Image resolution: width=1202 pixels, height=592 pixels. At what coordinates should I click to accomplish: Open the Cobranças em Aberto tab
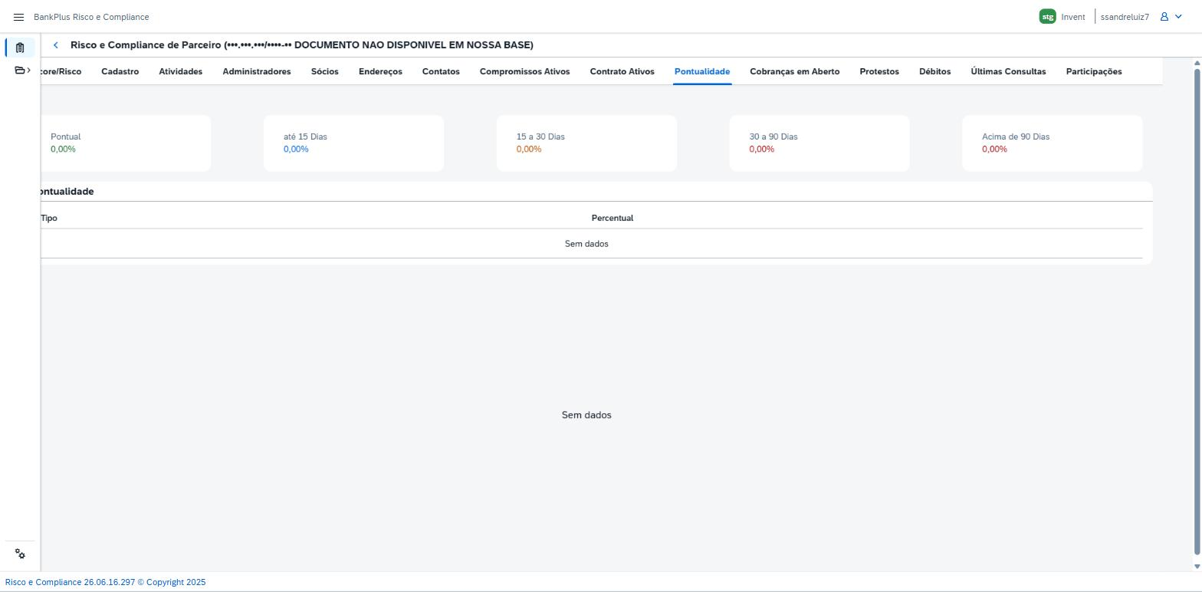795,71
